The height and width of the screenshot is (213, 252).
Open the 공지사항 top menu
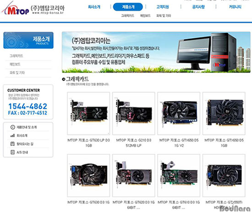(x=198, y=7)
